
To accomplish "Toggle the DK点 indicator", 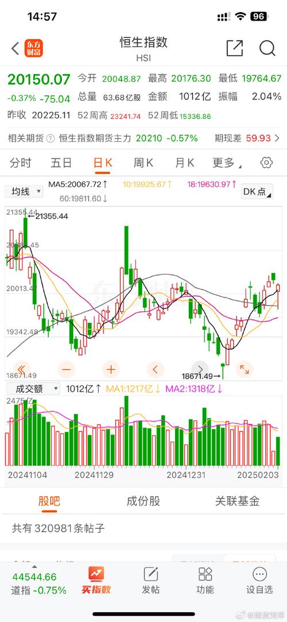I will point(257,192).
